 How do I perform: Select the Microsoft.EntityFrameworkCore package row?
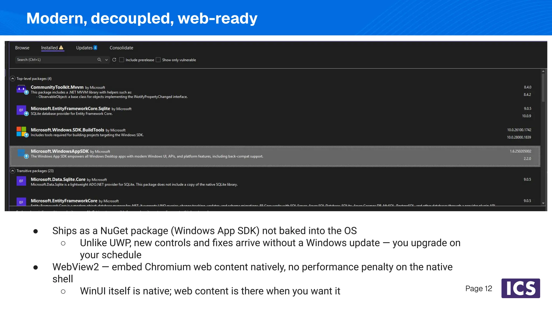click(275, 202)
